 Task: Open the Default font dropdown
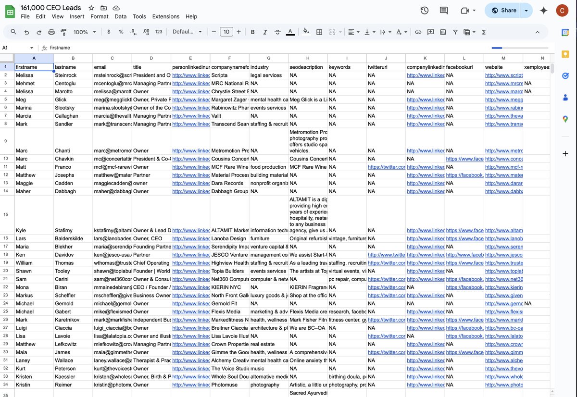188,32
